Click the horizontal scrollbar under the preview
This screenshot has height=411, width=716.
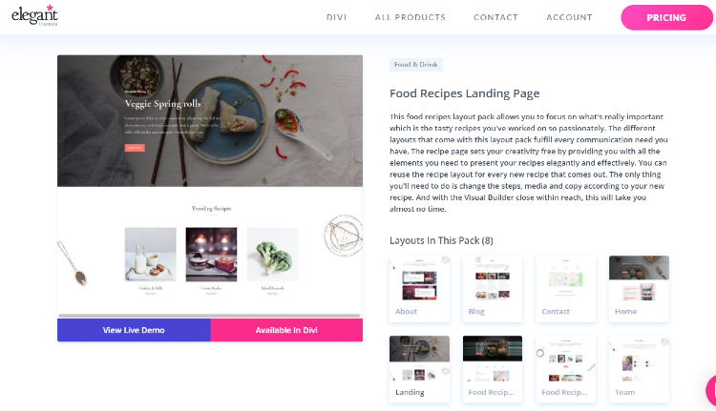[209, 316]
